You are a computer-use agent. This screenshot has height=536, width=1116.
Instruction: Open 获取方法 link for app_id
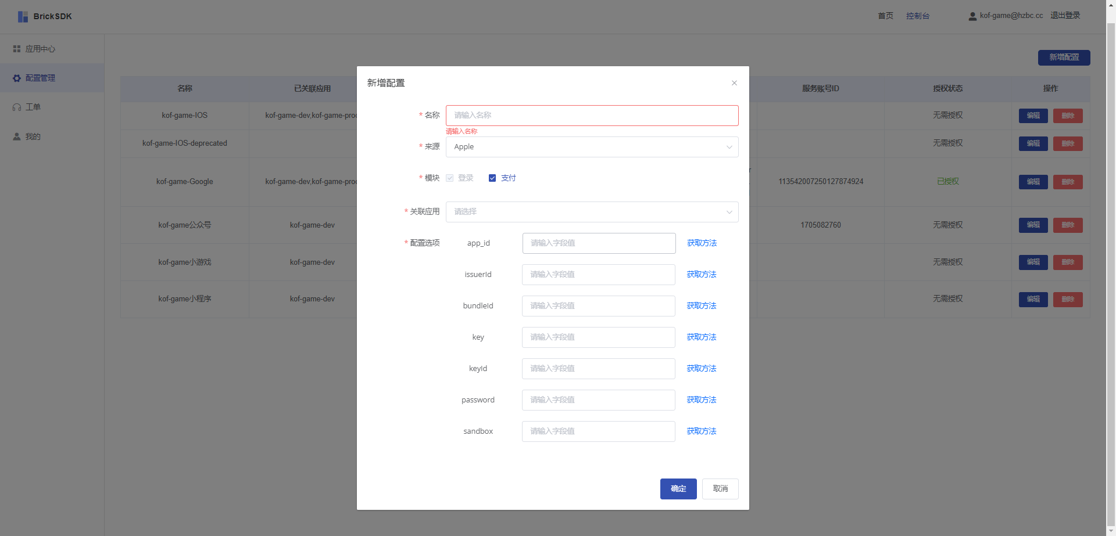coord(702,243)
